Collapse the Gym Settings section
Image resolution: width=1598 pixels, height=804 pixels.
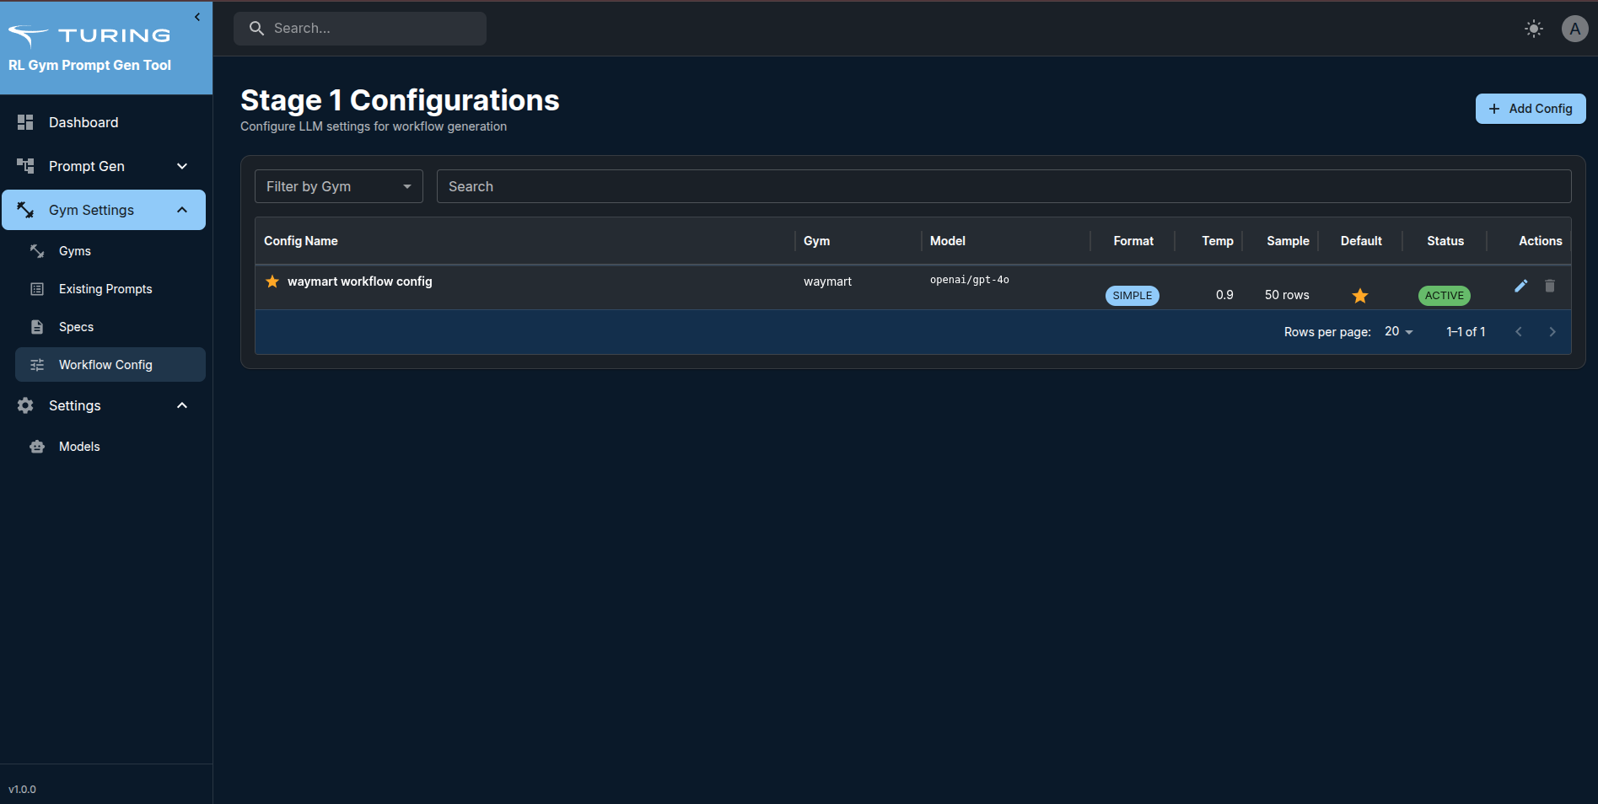tap(182, 210)
